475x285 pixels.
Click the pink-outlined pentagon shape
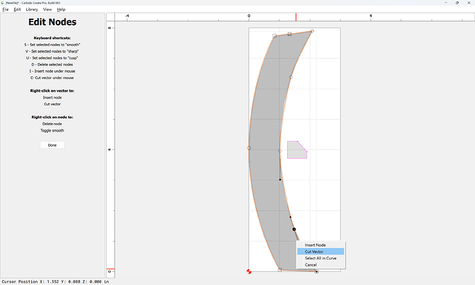tap(297, 150)
